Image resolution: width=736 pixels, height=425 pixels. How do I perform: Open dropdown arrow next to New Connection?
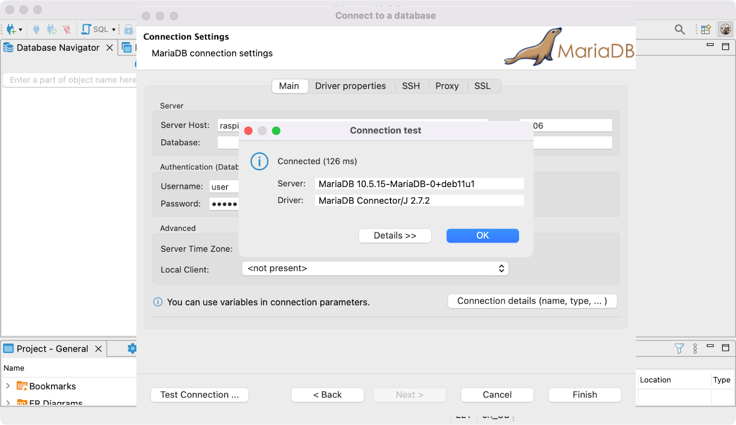pyautogui.click(x=21, y=30)
